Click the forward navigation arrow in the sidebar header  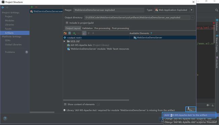click(7, 7)
